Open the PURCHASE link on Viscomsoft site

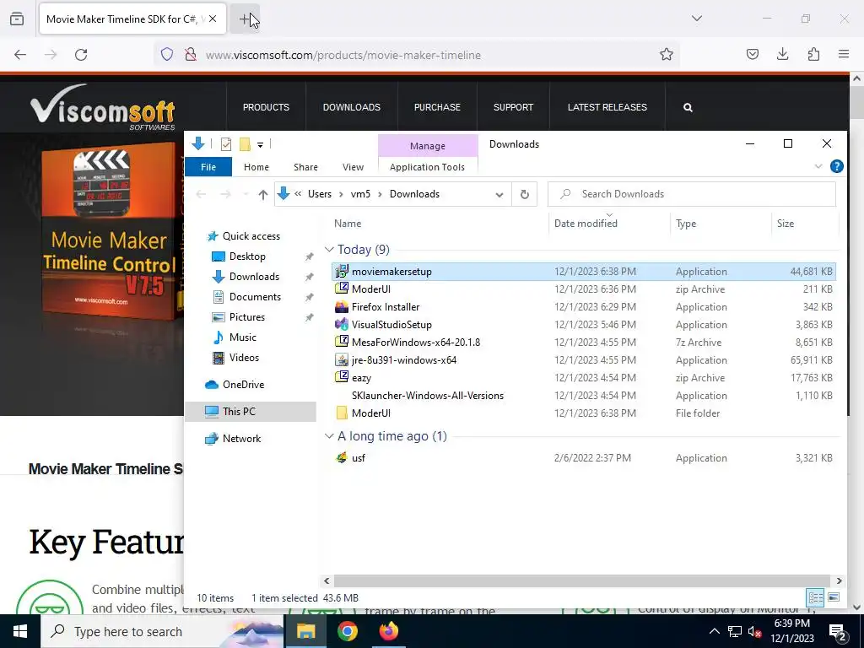click(437, 107)
